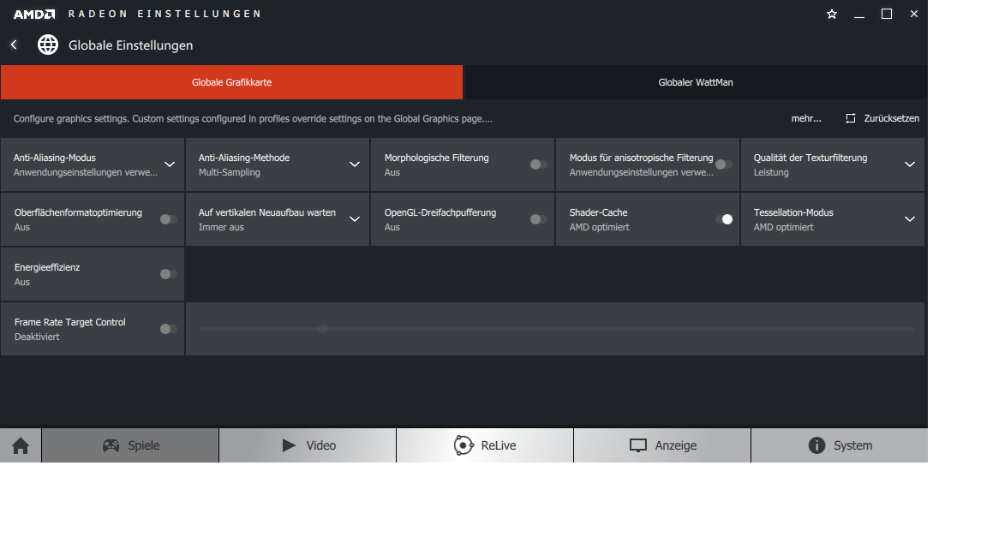Open the Spiele section
Screen dimensions: 987x555
[x=130, y=445]
